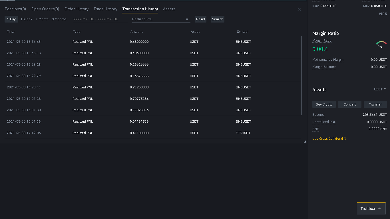
Task: Click the BNB label under Assets
Action: tap(316, 129)
